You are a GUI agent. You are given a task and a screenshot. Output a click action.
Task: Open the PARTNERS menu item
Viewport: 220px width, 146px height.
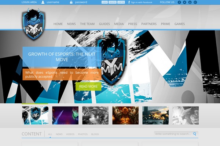click(149, 24)
